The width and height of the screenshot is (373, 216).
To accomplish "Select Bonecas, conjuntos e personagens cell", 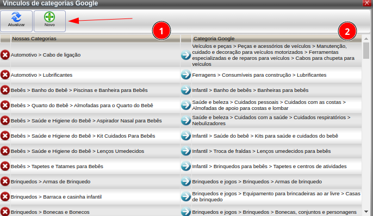I will (x=277, y=211).
